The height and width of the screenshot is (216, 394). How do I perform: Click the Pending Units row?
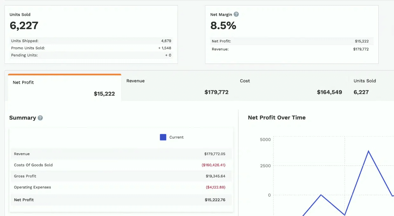pyautogui.click(x=91, y=55)
